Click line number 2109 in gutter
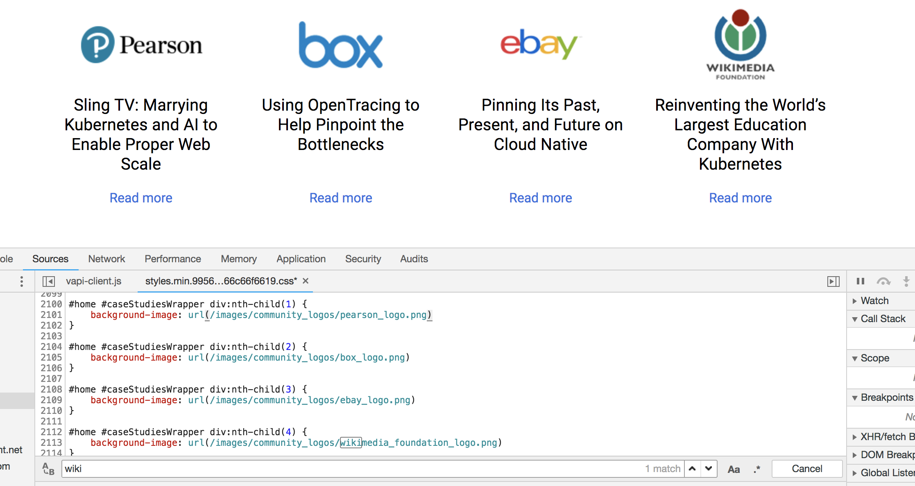 pyautogui.click(x=51, y=400)
